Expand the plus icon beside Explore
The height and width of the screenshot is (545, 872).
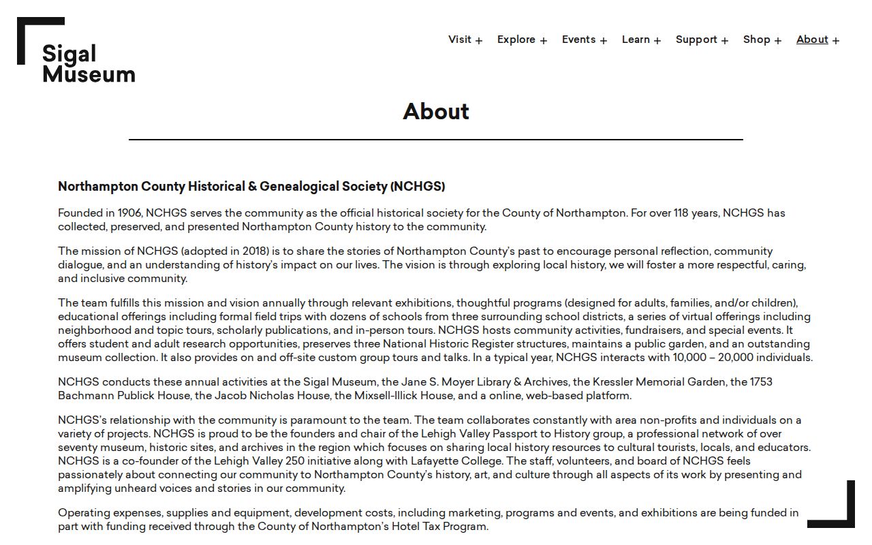click(x=544, y=41)
